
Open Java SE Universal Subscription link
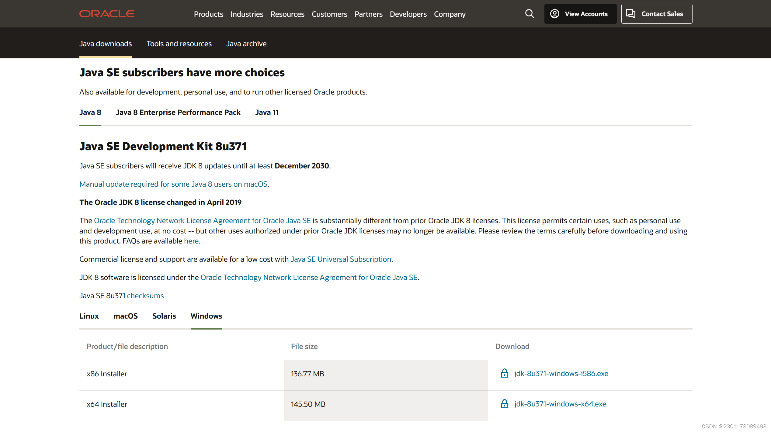point(341,259)
